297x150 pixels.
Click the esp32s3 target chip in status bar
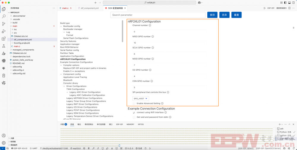(75, 148)
